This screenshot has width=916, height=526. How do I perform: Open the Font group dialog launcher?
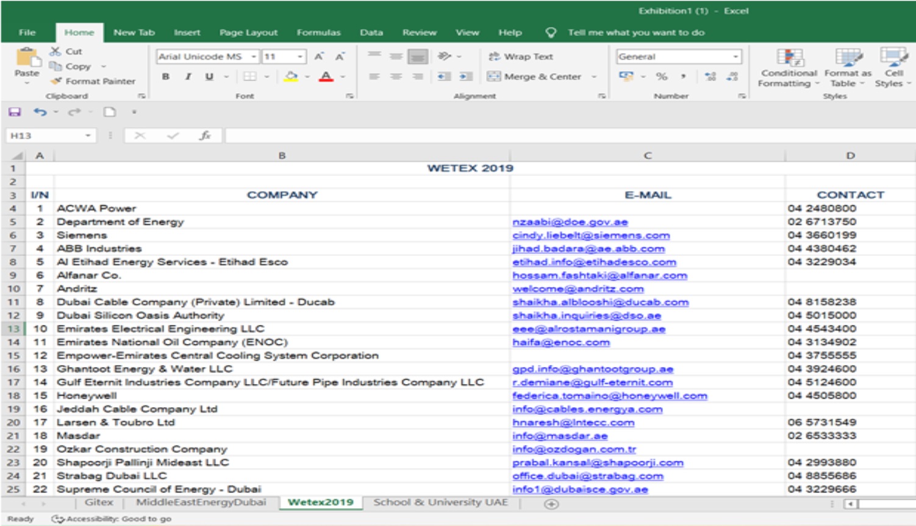pos(350,96)
